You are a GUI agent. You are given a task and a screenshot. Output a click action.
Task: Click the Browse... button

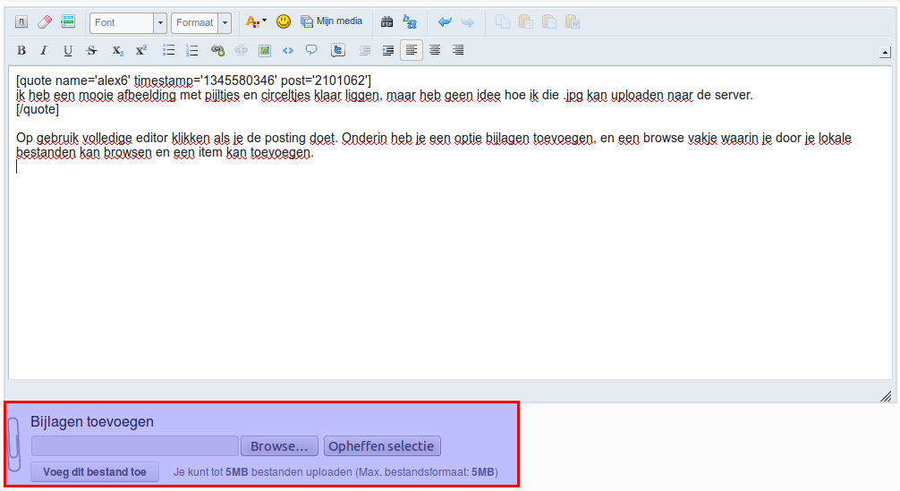click(279, 446)
